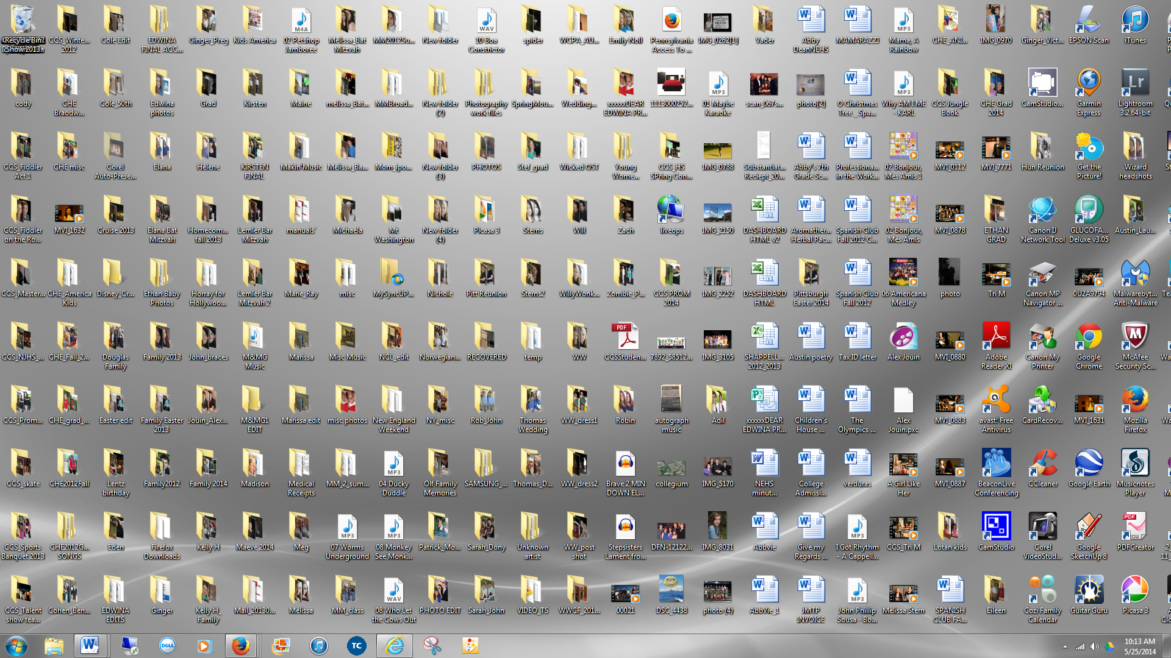Click the avast! Free Antivirus icon
This screenshot has width=1171, height=658.
pos(996,402)
